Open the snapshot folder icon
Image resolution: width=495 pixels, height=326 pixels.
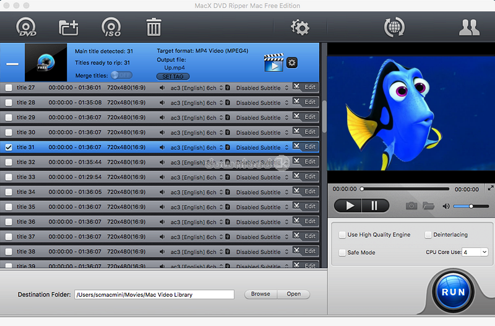point(428,206)
